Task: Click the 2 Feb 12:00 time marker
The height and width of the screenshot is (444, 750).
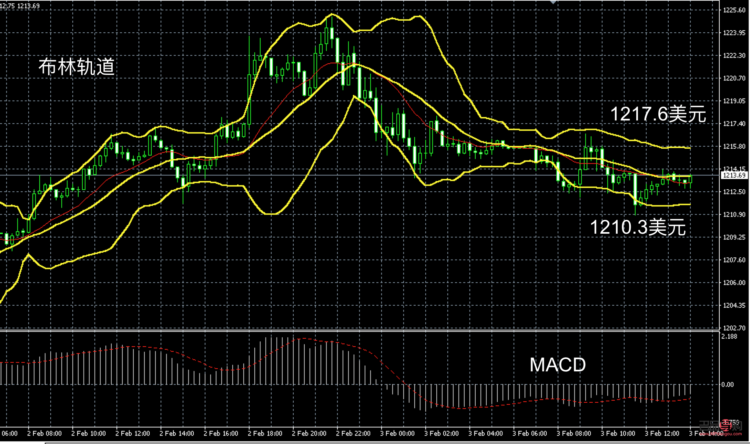Action: click(132, 433)
